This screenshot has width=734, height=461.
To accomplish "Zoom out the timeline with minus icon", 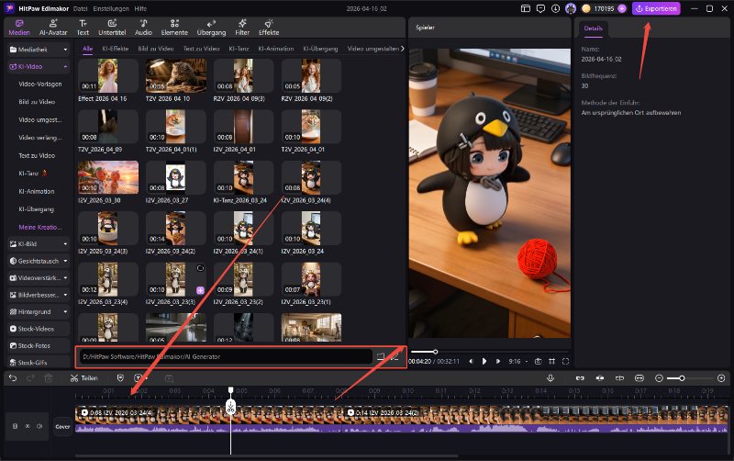I will point(659,378).
